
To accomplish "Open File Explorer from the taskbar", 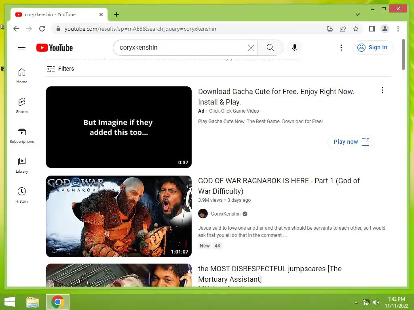I will (33, 302).
